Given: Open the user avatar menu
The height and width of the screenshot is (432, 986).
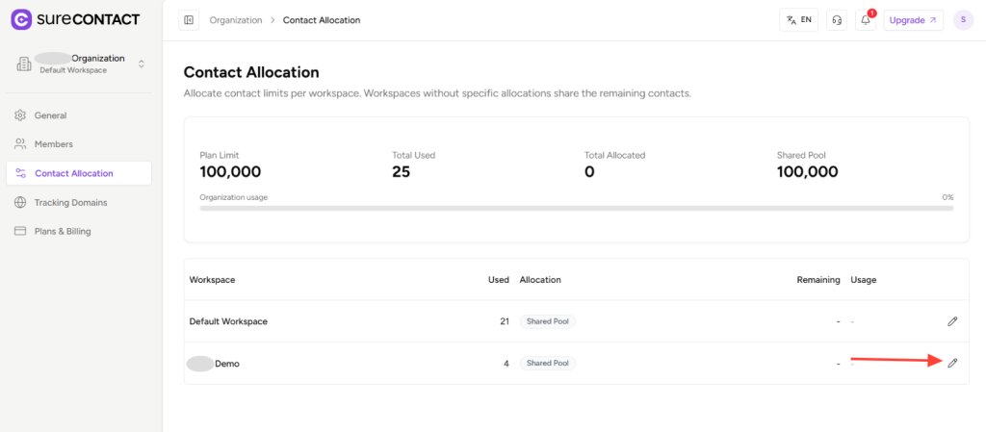Looking at the screenshot, I should coord(963,20).
